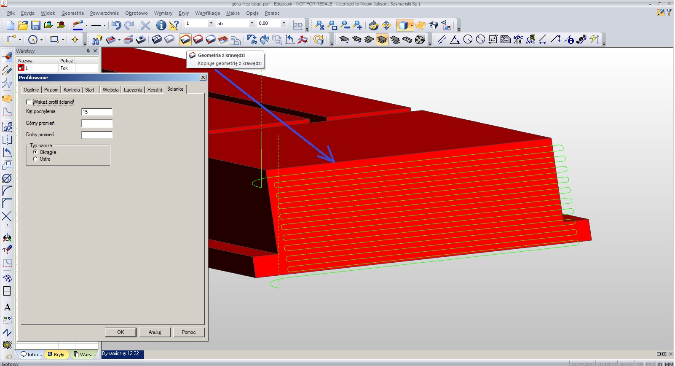Open the Plik menu

(x=11, y=13)
